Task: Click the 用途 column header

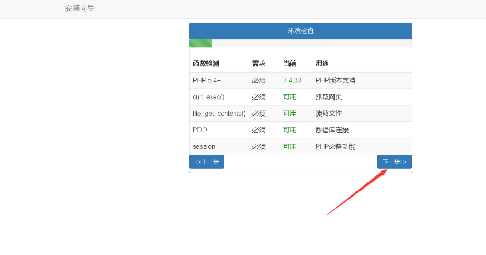Action: click(x=322, y=64)
